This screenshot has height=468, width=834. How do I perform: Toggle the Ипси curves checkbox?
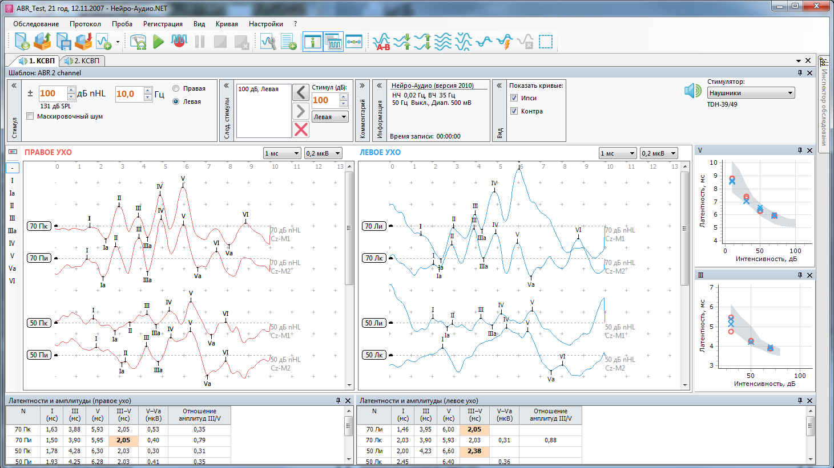514,98
